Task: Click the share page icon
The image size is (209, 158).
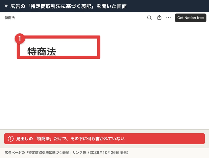Action: tap(159, 17)
